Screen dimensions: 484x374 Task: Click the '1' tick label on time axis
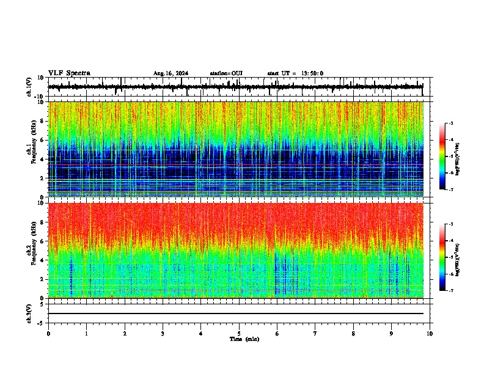click(86, 334)
